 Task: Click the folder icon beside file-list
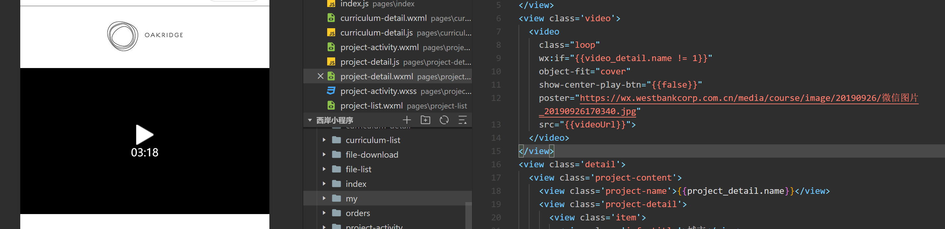click(x=336, y=169)
